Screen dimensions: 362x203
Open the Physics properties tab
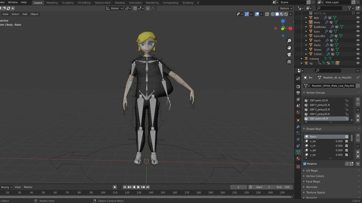(x=298, y=139)
